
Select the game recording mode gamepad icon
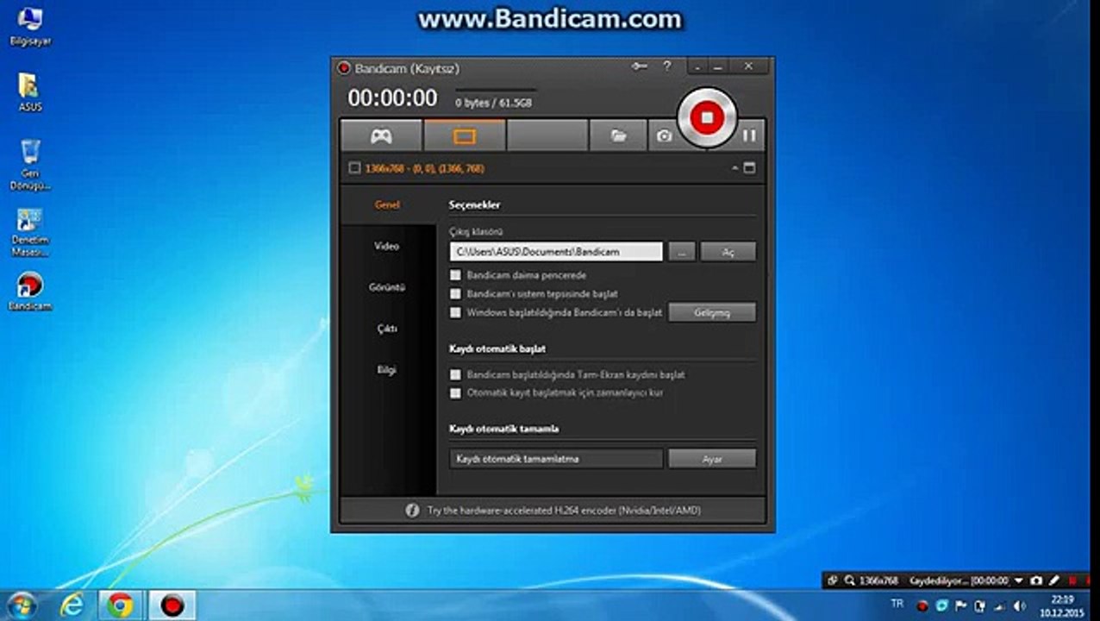tap(381, 135)
